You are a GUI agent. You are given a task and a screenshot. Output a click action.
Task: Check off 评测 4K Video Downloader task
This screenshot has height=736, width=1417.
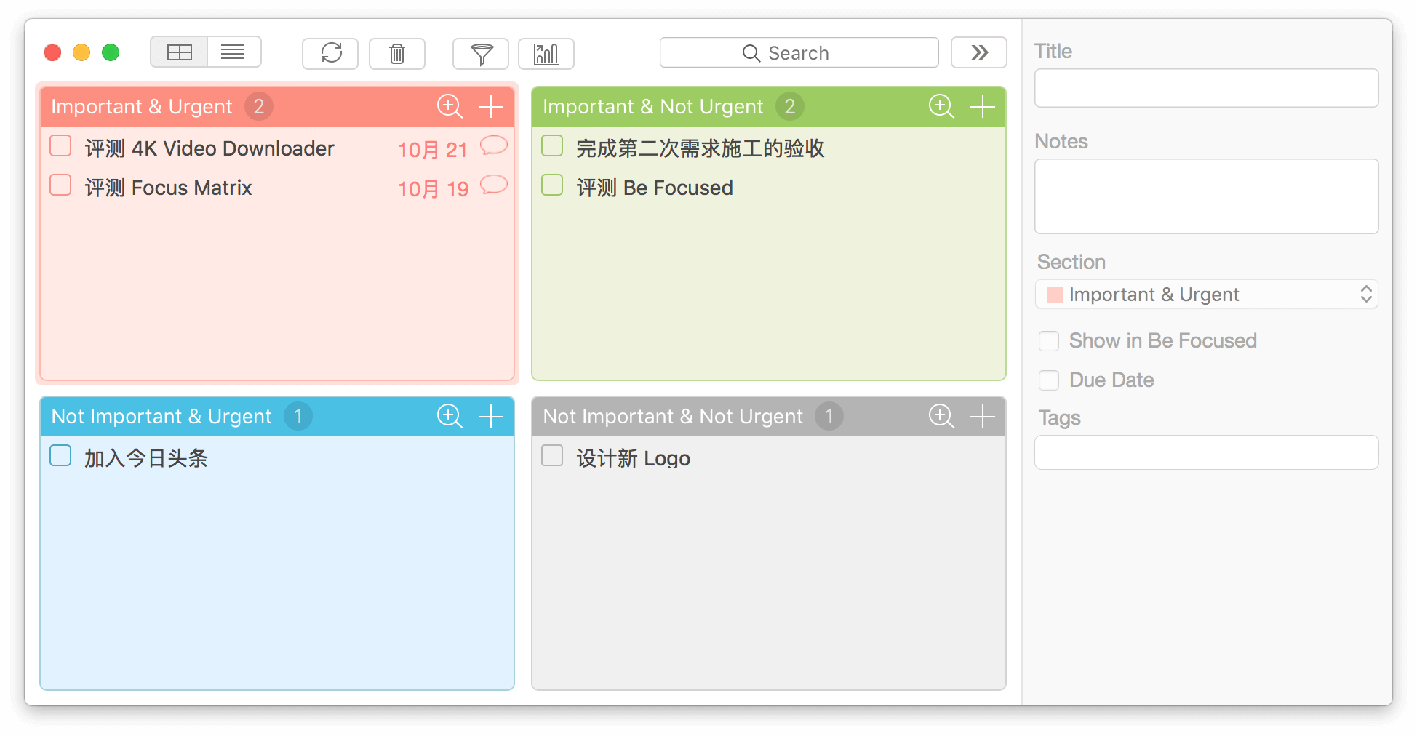[60, 146]
